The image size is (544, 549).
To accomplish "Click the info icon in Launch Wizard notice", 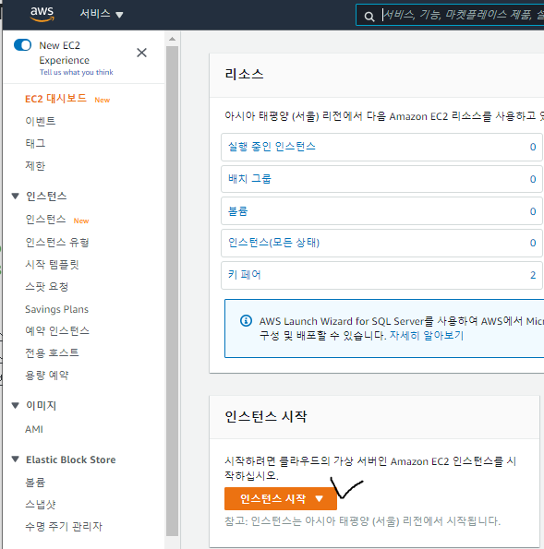I will tap(246, 320).
